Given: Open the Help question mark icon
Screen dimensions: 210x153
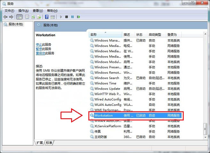Looking at the screenshot, I should tap(47, 17).
